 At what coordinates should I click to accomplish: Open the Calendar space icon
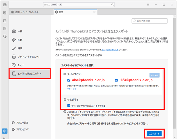pos(4,21)
